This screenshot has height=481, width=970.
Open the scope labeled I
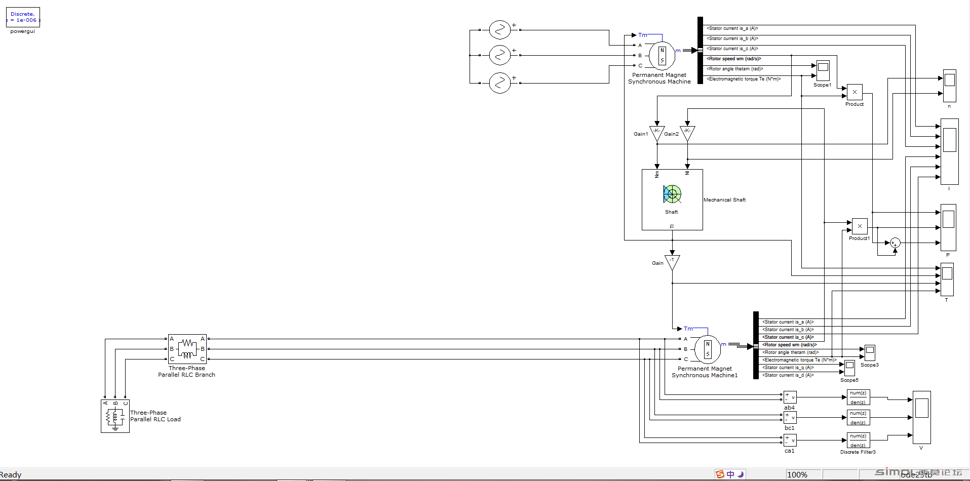(x=950, y=151)
